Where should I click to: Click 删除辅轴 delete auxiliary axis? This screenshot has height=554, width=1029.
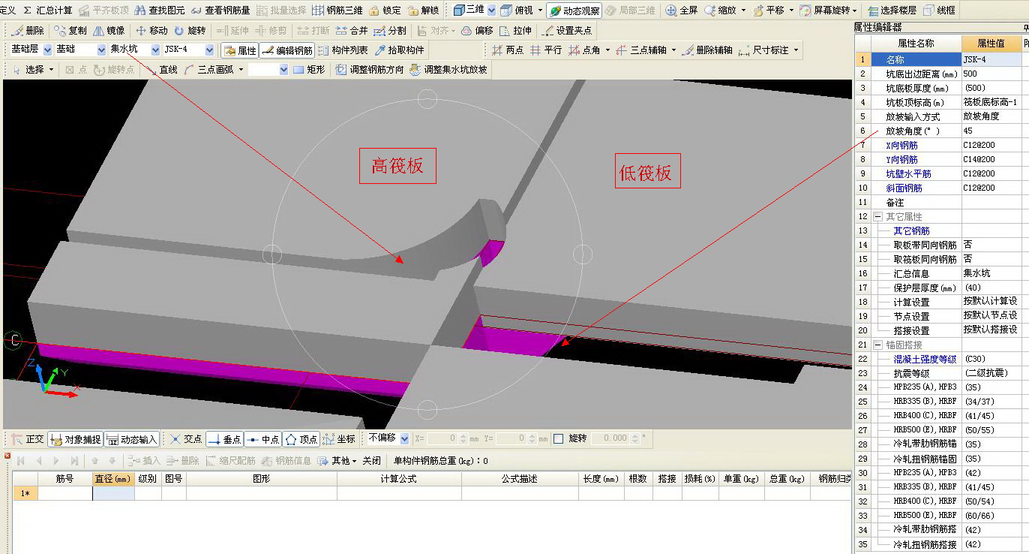pos(707,50)
